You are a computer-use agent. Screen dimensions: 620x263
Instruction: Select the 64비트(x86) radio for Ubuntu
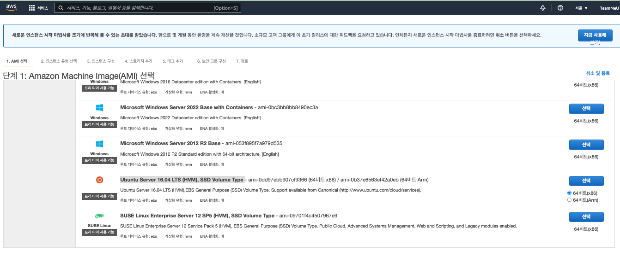[x=569, y=193]
